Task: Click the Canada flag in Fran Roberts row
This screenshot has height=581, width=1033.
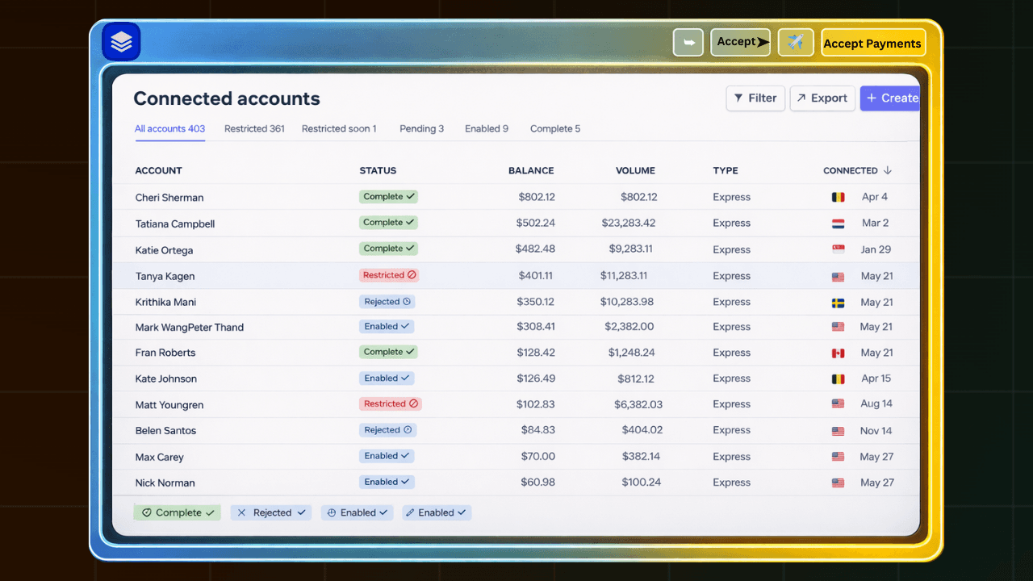Action: pyautogui.click(x=839, y=353)
